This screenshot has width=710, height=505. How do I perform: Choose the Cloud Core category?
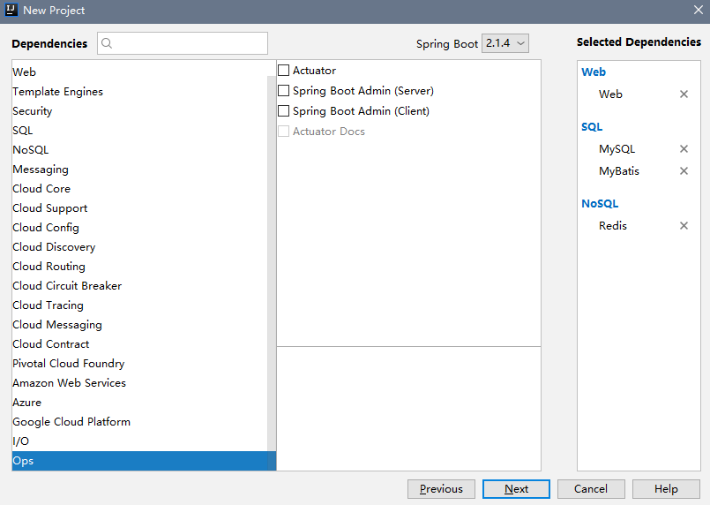(x=140, y=189)
